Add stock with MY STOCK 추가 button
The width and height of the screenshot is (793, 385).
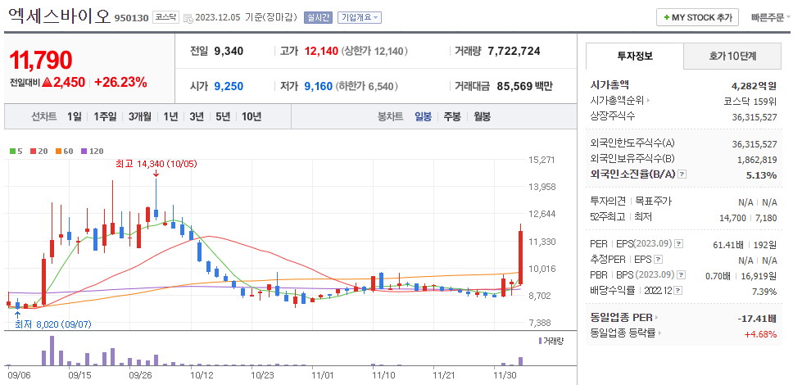(x=697, y=17)
